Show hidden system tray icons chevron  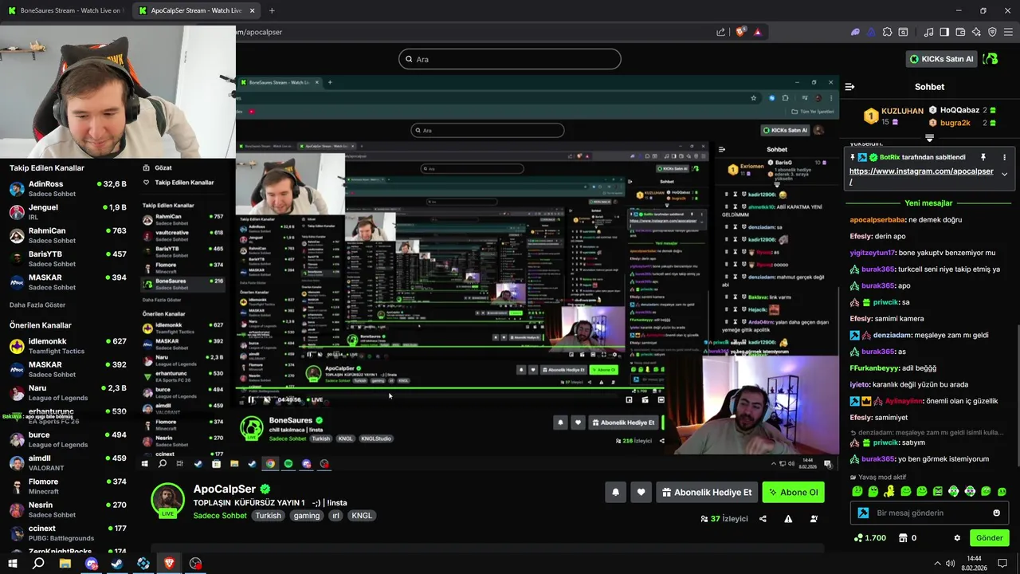(937, 564)
